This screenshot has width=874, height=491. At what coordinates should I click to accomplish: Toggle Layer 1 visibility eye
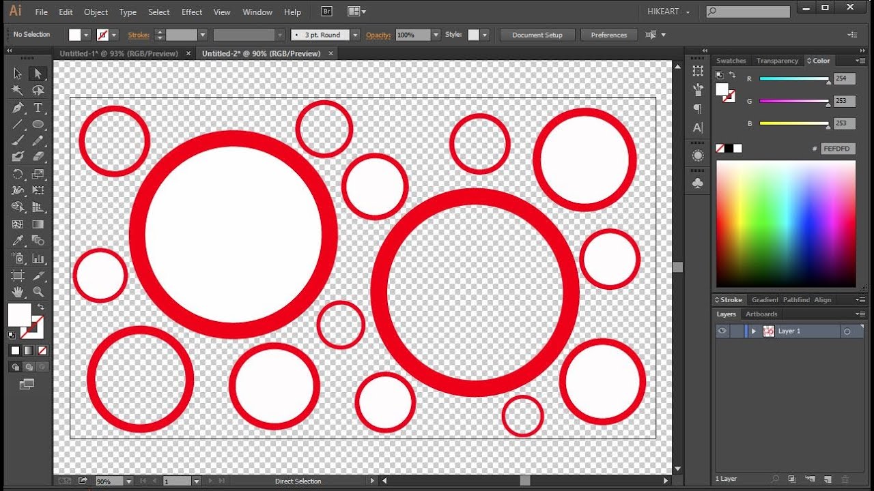point(722,331)
